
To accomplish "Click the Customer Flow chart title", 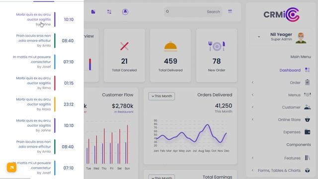I will (118, 95).
